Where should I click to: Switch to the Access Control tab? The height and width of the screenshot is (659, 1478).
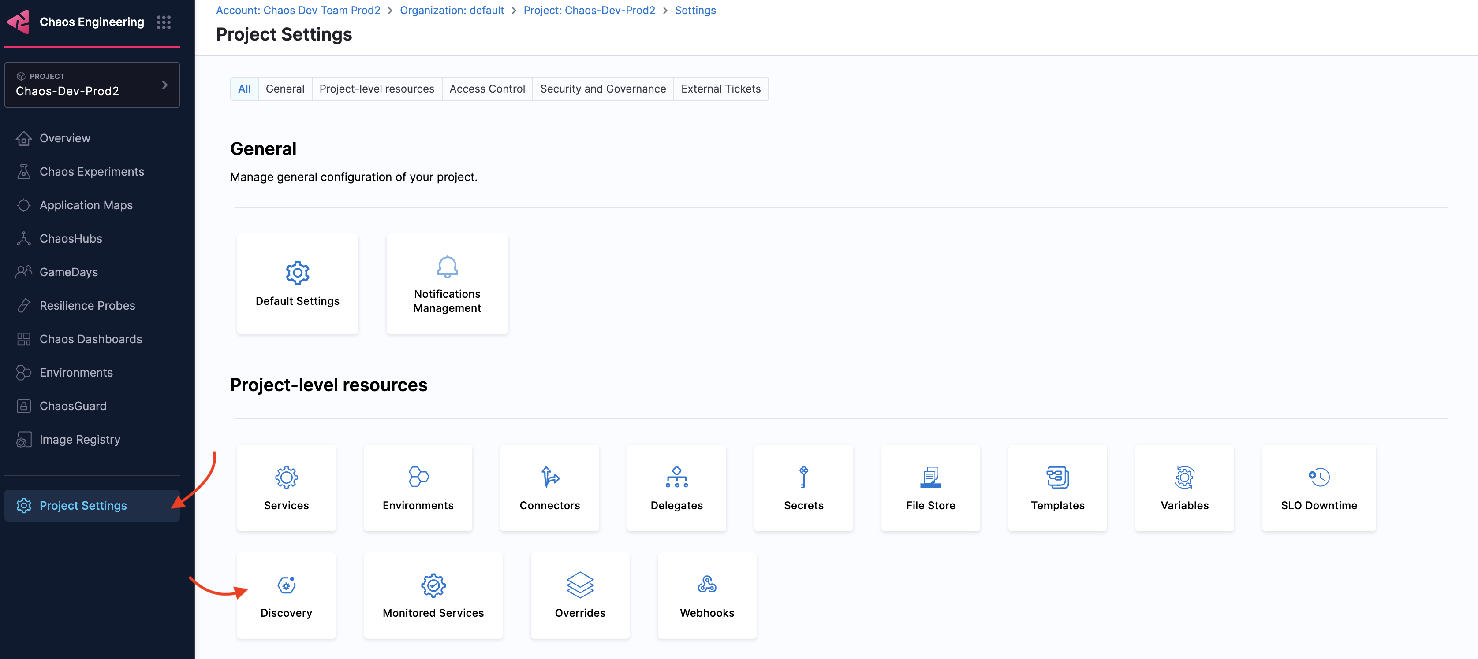(x=486, y=89)
